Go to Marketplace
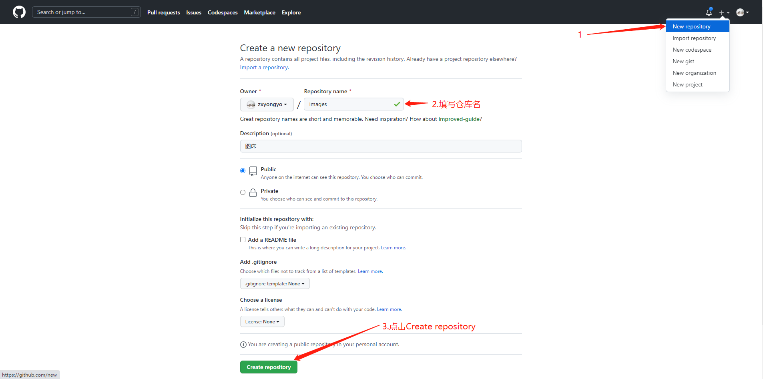 (259, 12)
